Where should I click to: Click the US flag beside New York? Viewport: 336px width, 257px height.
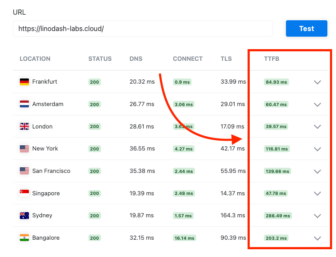24,149
